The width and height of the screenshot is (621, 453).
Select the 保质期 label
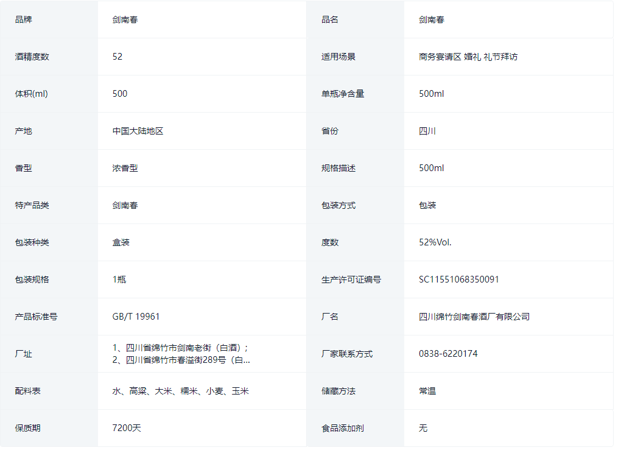point(28,428)
